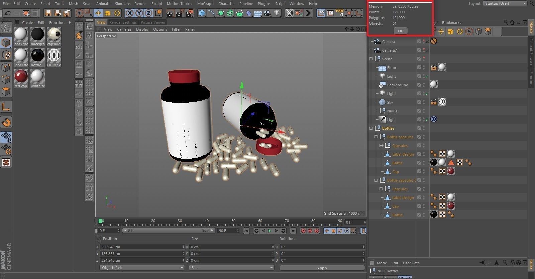Toggle green enable check of Floor's sibling first Light
Viewport: 535px width, 279px height.
point(427,76)
